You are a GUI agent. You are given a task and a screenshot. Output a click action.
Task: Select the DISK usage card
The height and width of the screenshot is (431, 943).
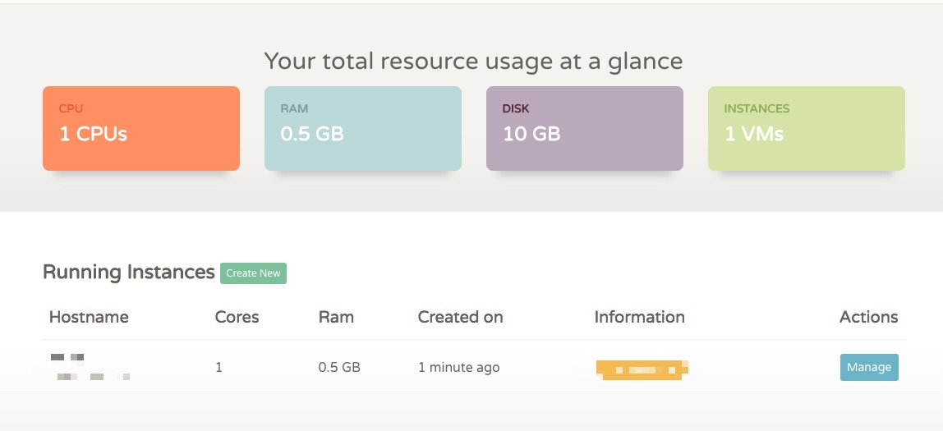point(585,129)
